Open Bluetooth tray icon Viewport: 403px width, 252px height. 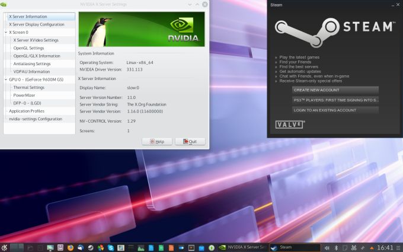pos(336,248)
